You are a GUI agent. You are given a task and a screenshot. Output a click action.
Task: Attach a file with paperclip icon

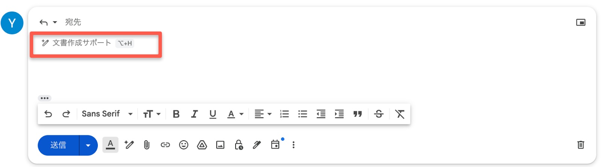(x=147, y=145)
